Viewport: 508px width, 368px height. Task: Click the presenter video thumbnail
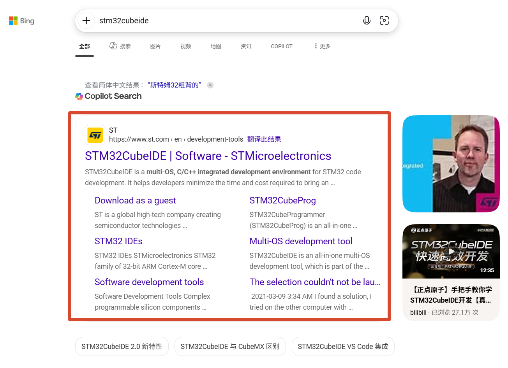coord(451,164)
